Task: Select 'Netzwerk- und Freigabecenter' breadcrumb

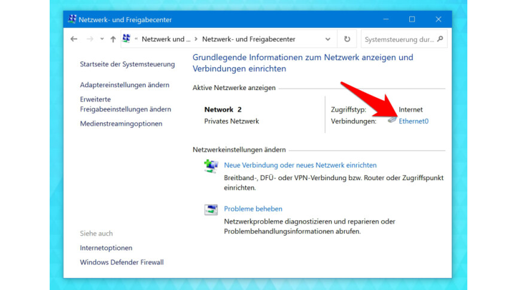Action: 248,39
